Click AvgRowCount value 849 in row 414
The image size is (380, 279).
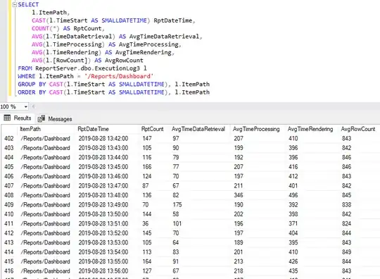tap(346, 252)
